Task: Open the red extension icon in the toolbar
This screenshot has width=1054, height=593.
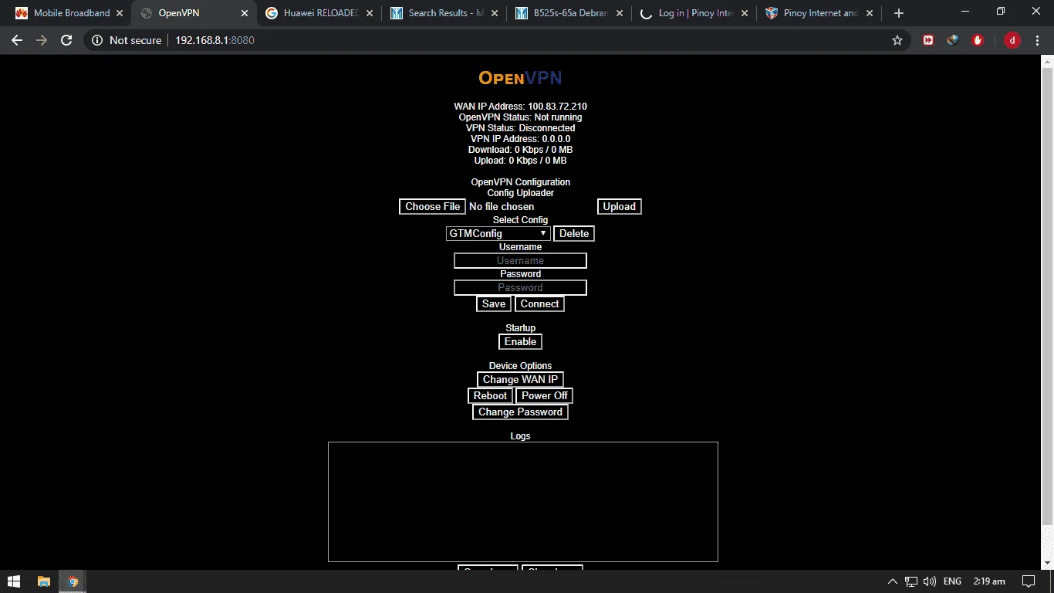Action: [x=928, y=40]
